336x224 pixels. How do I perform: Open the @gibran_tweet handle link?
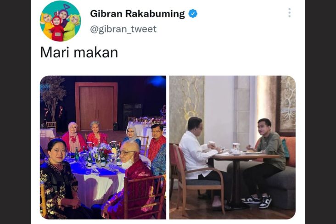click(x=123, y=29)
